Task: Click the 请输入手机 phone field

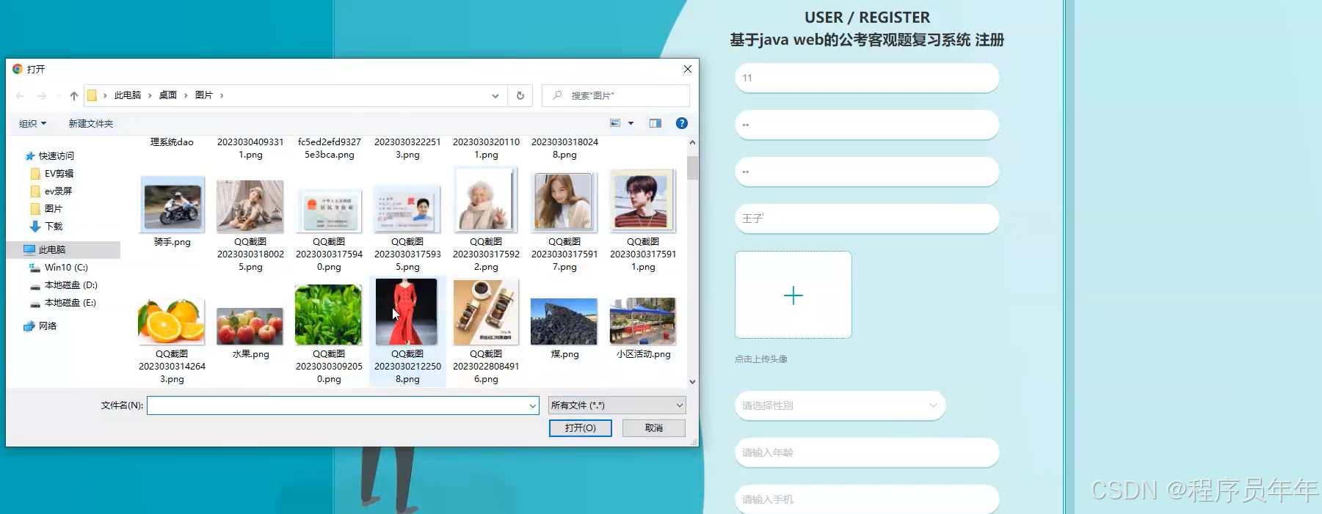Action: [x=867, y=499]
